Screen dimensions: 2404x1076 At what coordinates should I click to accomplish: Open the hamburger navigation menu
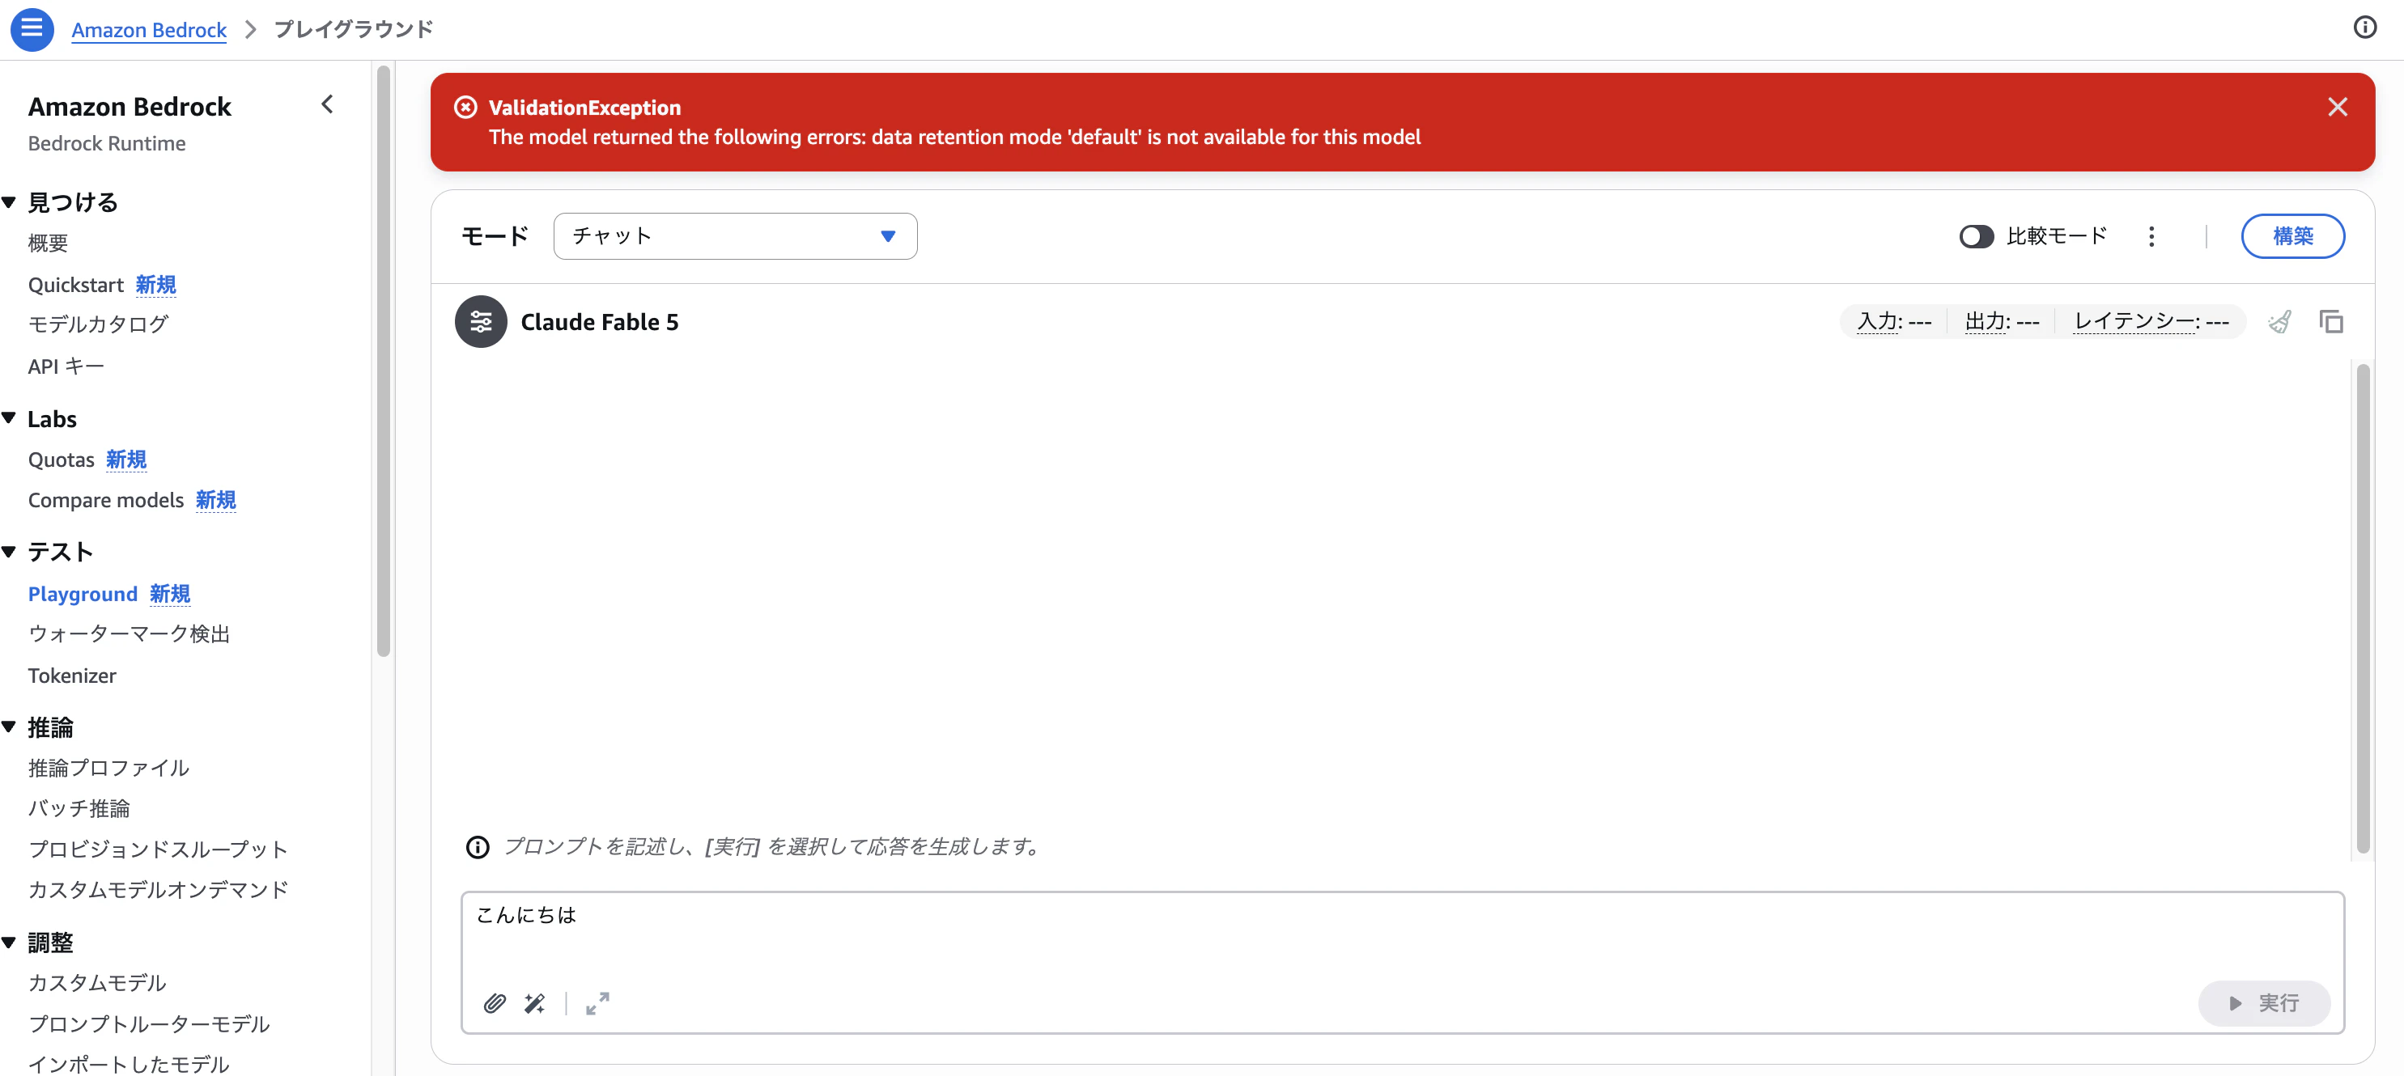coord(32,29)
